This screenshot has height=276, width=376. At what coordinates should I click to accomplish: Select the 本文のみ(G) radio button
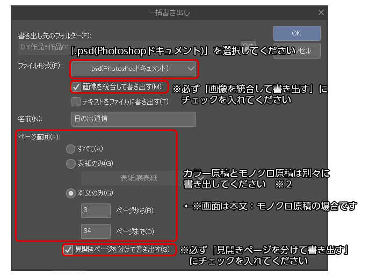[x=70, y=193]
